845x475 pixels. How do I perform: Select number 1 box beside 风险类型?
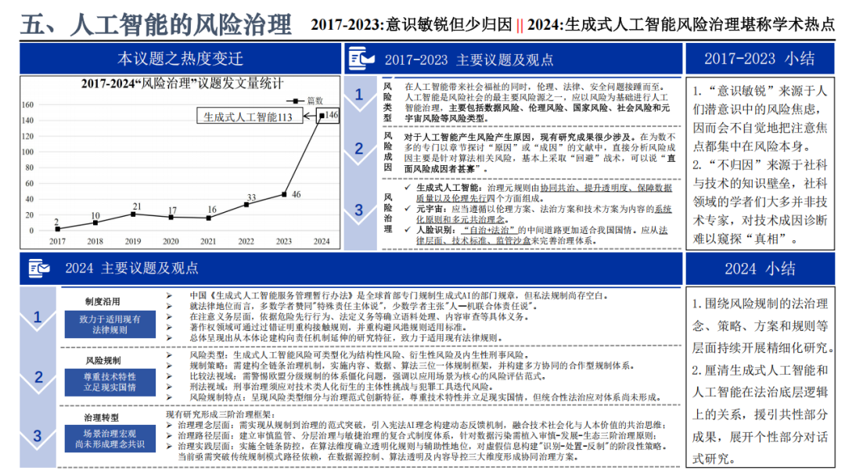(359, 95)
